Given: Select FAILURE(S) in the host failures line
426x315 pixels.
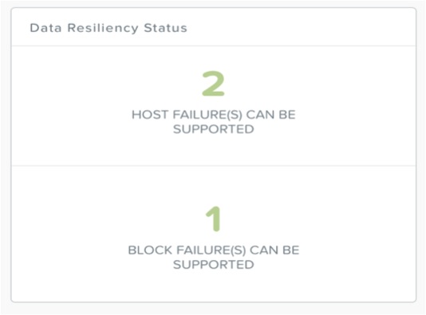Looking at the screenshot, I should [x=207, y=115].
